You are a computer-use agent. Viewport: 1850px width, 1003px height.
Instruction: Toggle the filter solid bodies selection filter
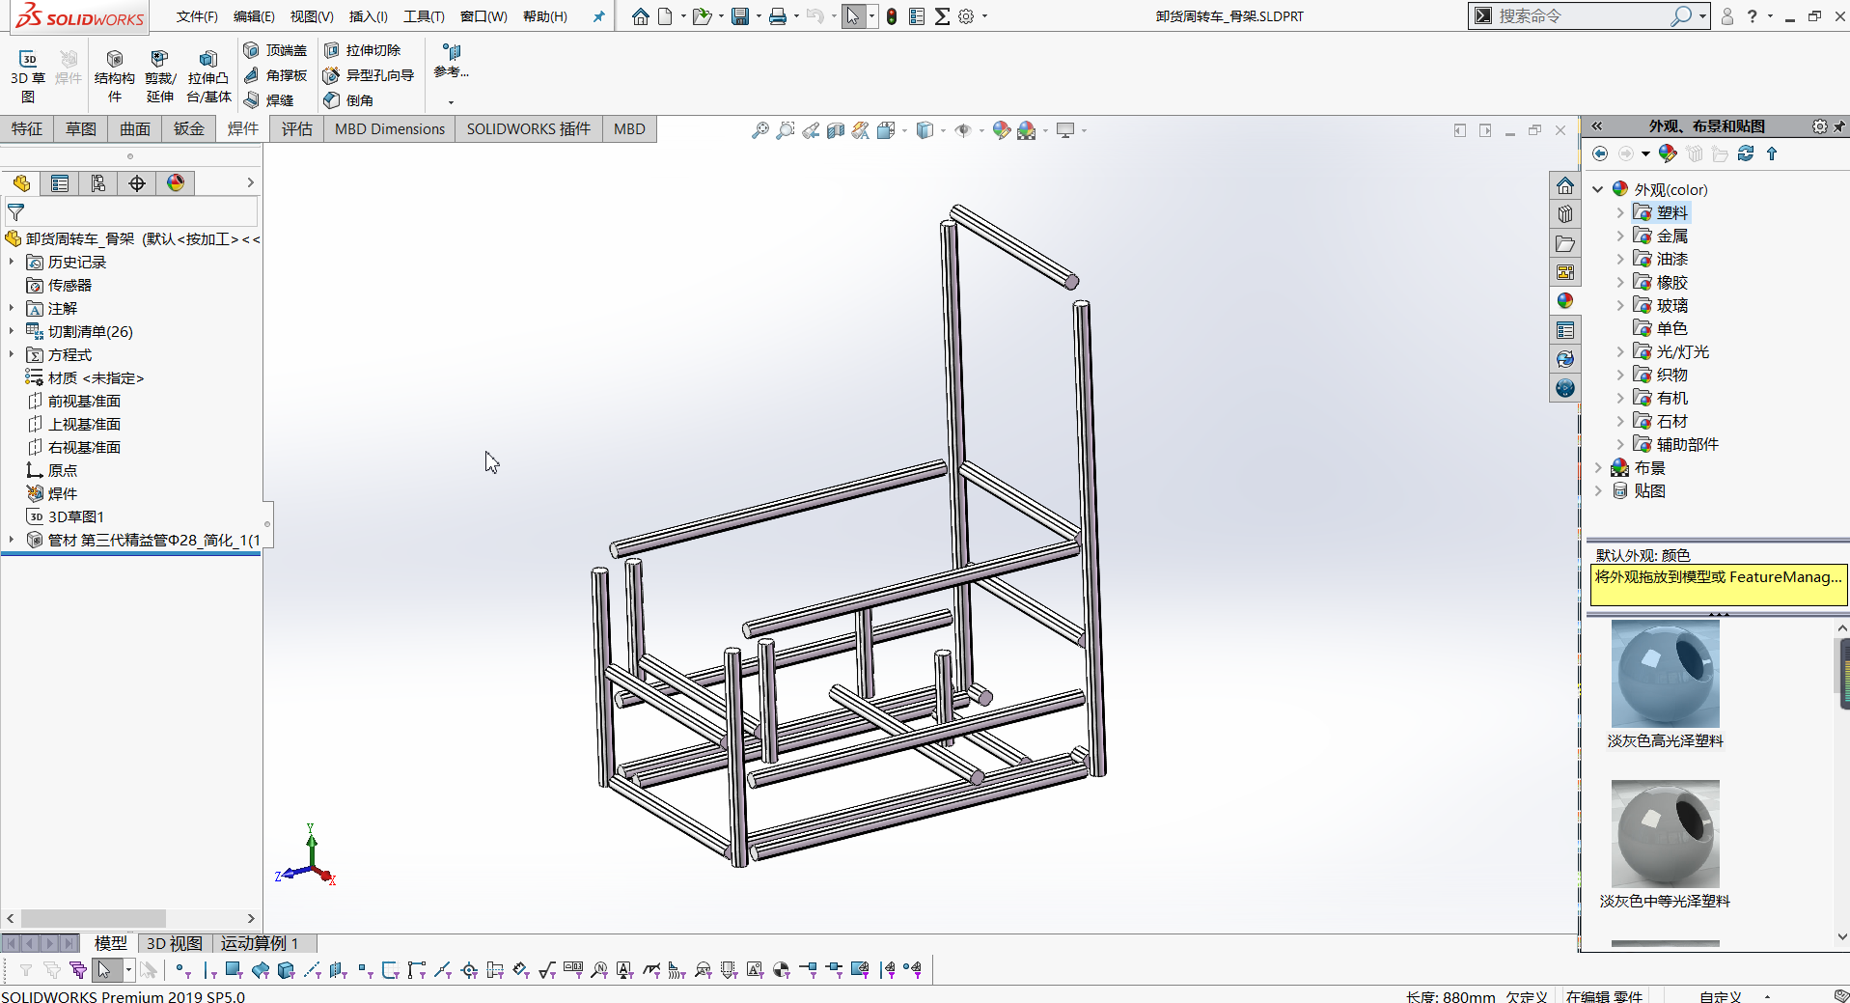pyautogui.click(x=286, y=970)
